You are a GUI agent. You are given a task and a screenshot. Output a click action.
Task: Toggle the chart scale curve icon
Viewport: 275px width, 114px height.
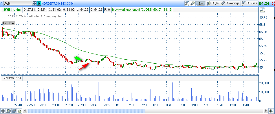262,10
